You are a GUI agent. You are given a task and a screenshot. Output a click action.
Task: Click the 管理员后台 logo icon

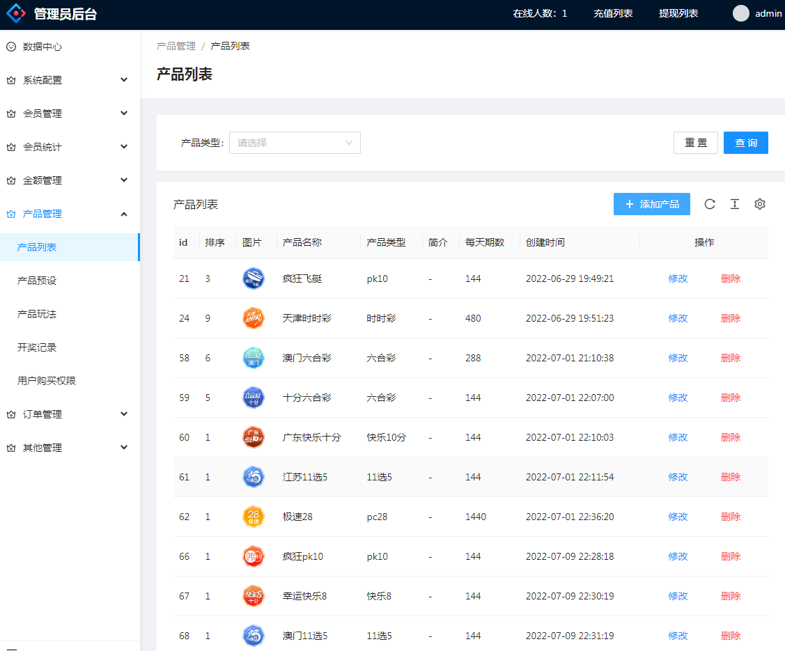pyautogui.click(x=16, y=13)
